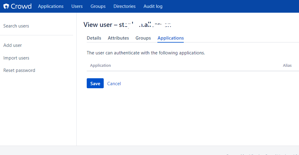
Task: Click the Alias column header
Action: click(x=287, y=65)
